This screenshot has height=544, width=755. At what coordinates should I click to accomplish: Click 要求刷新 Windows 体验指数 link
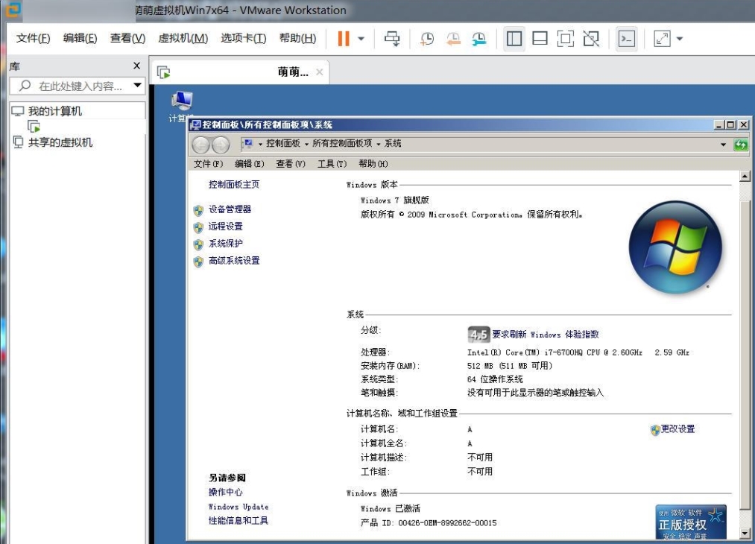click(x=546, y=334)
